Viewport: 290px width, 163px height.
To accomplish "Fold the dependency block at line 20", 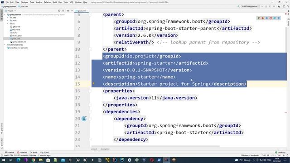I will pyautogui.click(x=90, y=119).
